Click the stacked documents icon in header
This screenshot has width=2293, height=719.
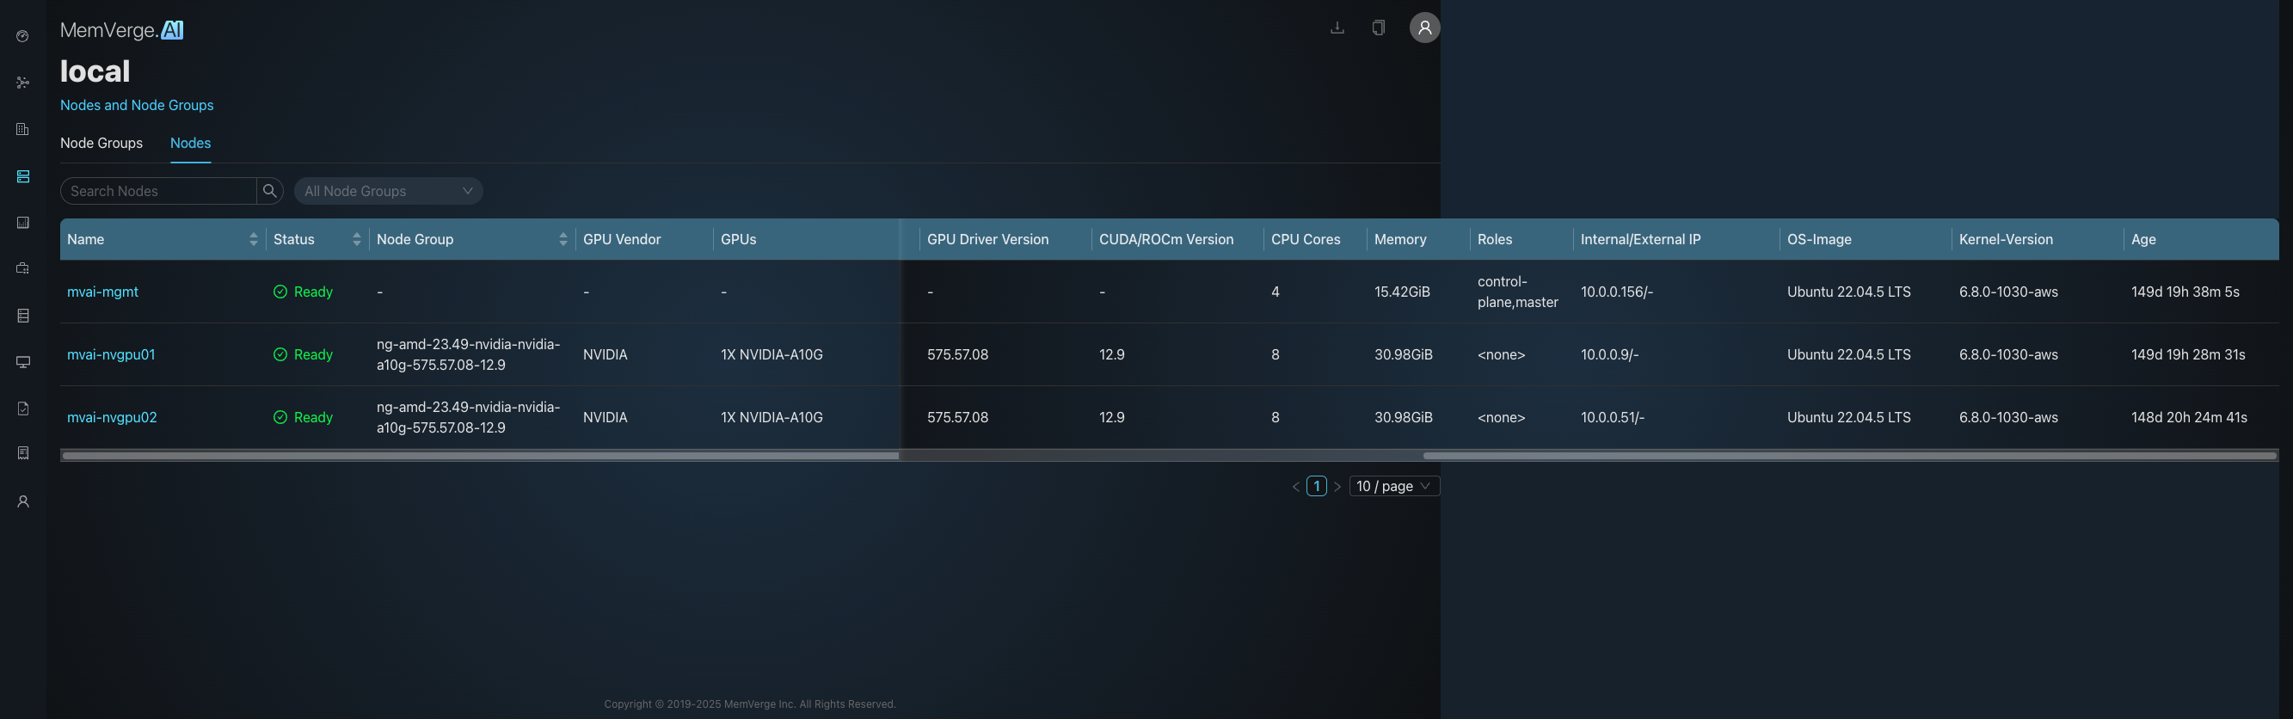1378,28
